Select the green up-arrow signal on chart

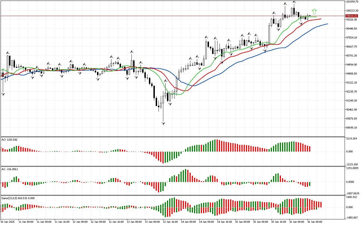tap(314, 12)
